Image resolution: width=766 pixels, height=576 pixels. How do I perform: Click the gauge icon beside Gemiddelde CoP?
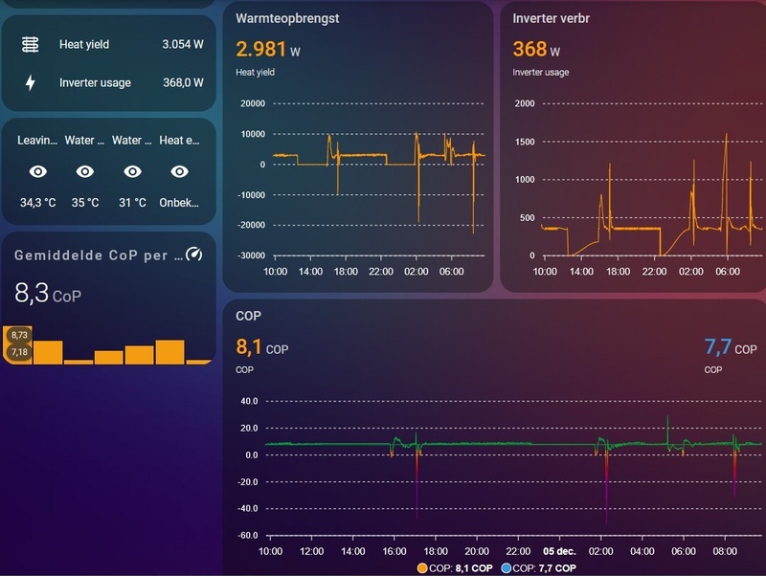pyautogui.click(x=194, y=254)
